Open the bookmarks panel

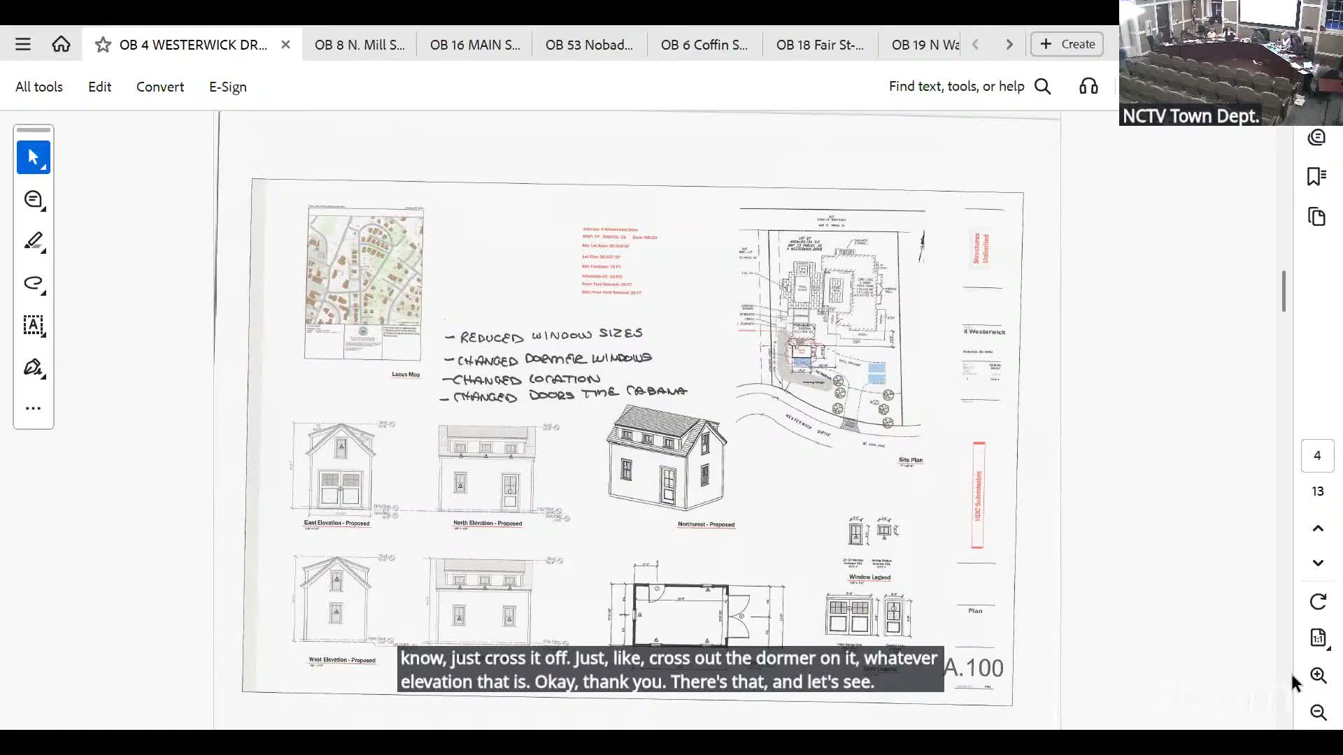pyautogui.click(x=1316, y=176)
